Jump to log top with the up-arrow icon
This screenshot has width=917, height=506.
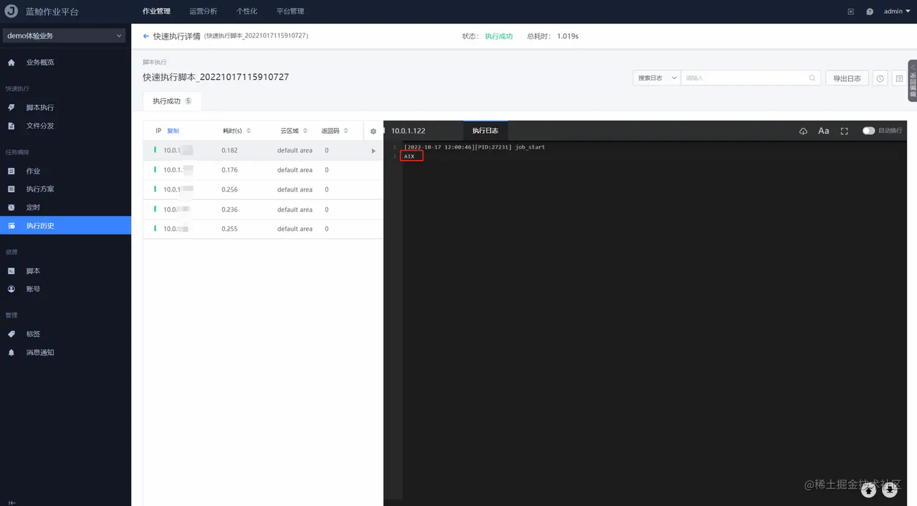(x=868, y=490)
